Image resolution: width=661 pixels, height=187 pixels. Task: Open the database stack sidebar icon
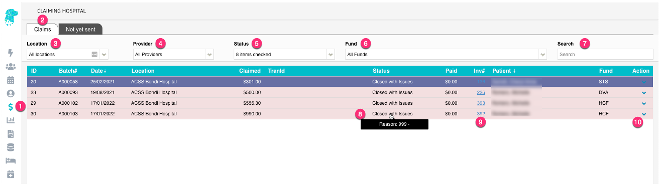[x=11, y=147]
